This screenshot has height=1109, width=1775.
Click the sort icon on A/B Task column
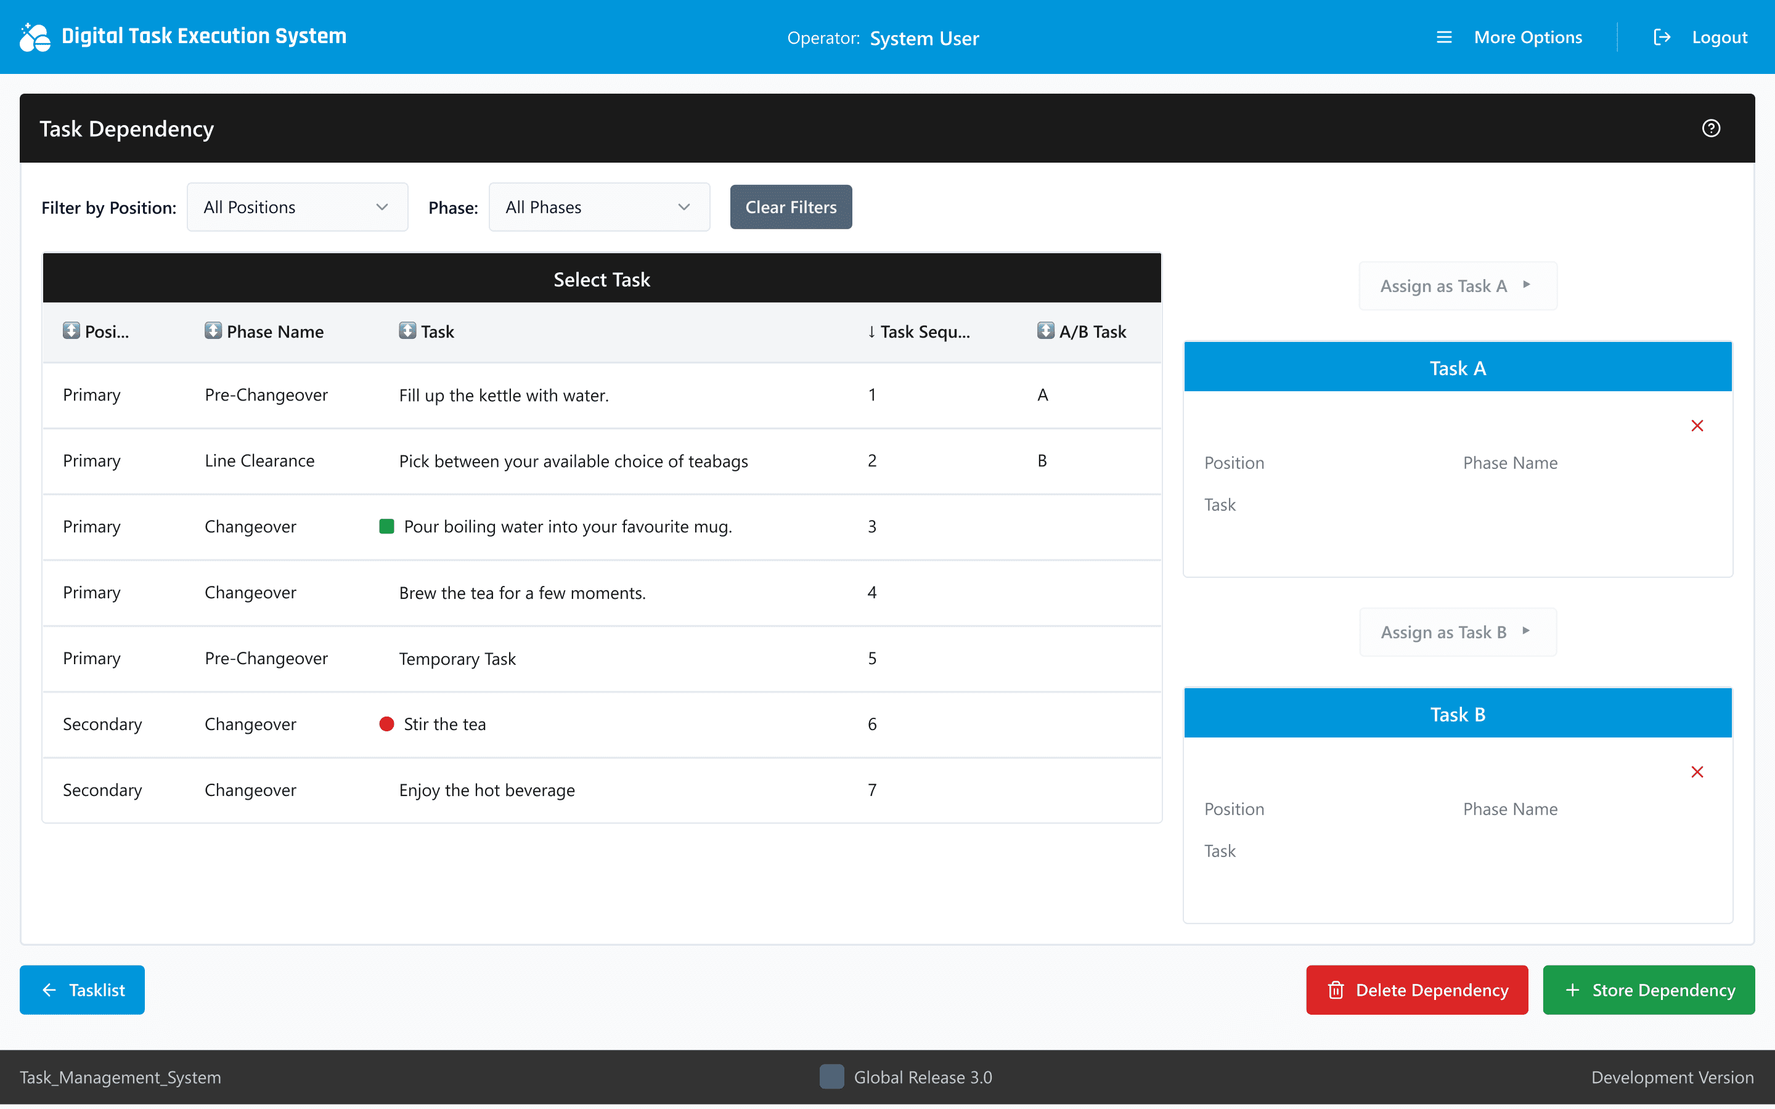click(1045, 331)
